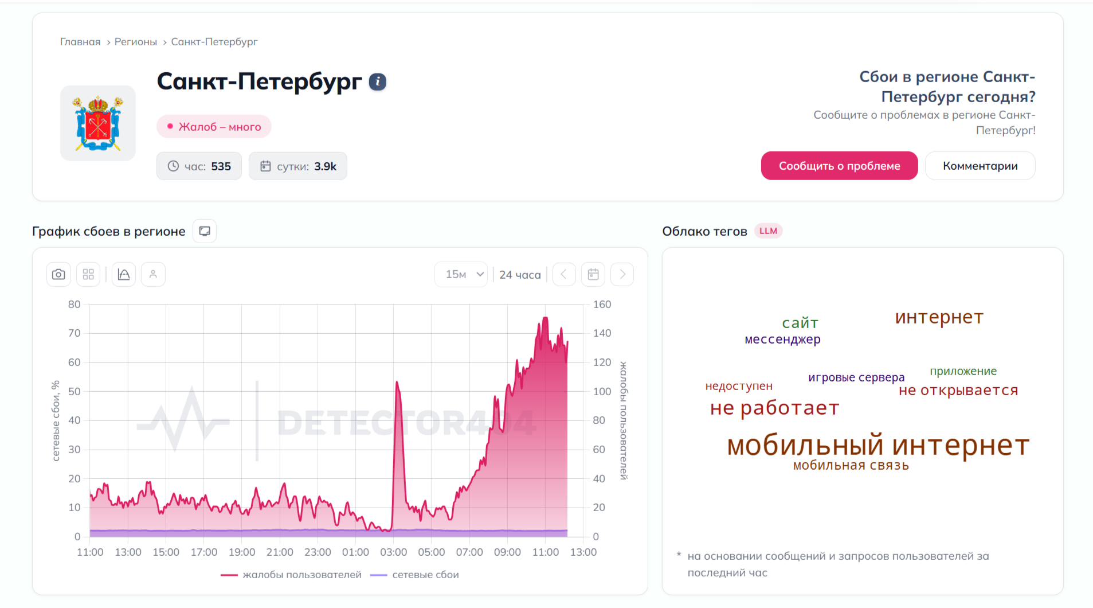Viewport: 1093px width, 608px height.
Task: Go to next time period arrow
Action: [x=622, y=275]
